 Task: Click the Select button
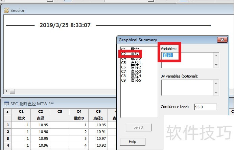pos(139,127)
